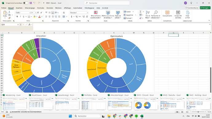
Task: Open the font size dropdown showing 11
Action: 36,13
